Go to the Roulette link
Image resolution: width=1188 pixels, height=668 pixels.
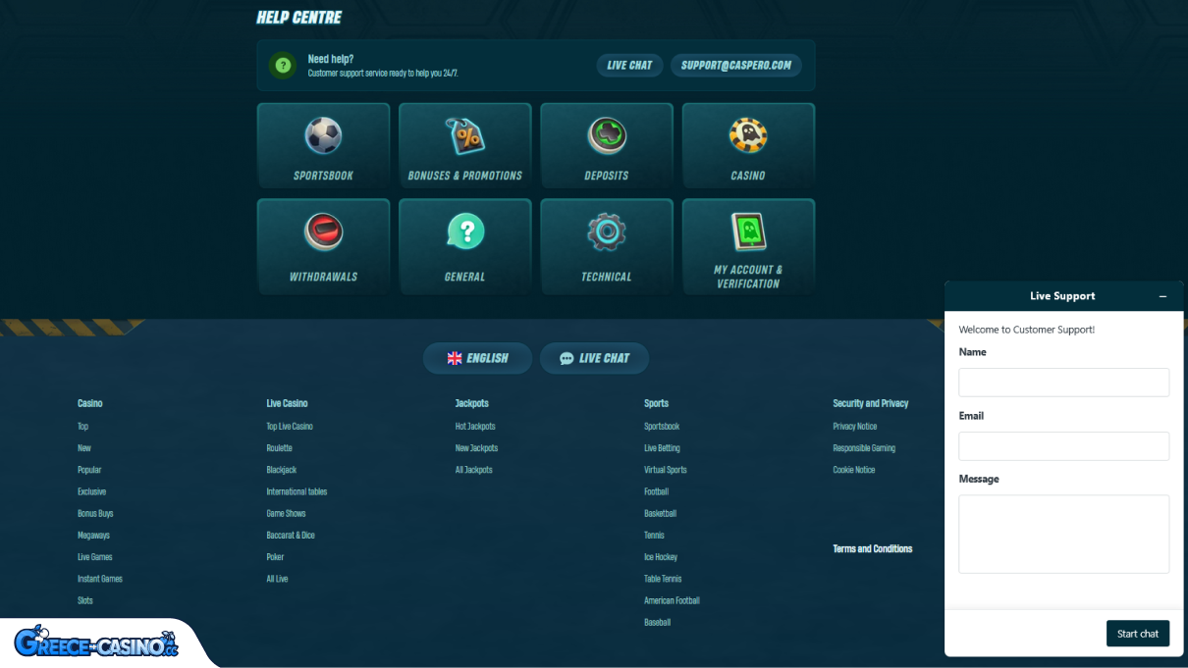[279, 448]
